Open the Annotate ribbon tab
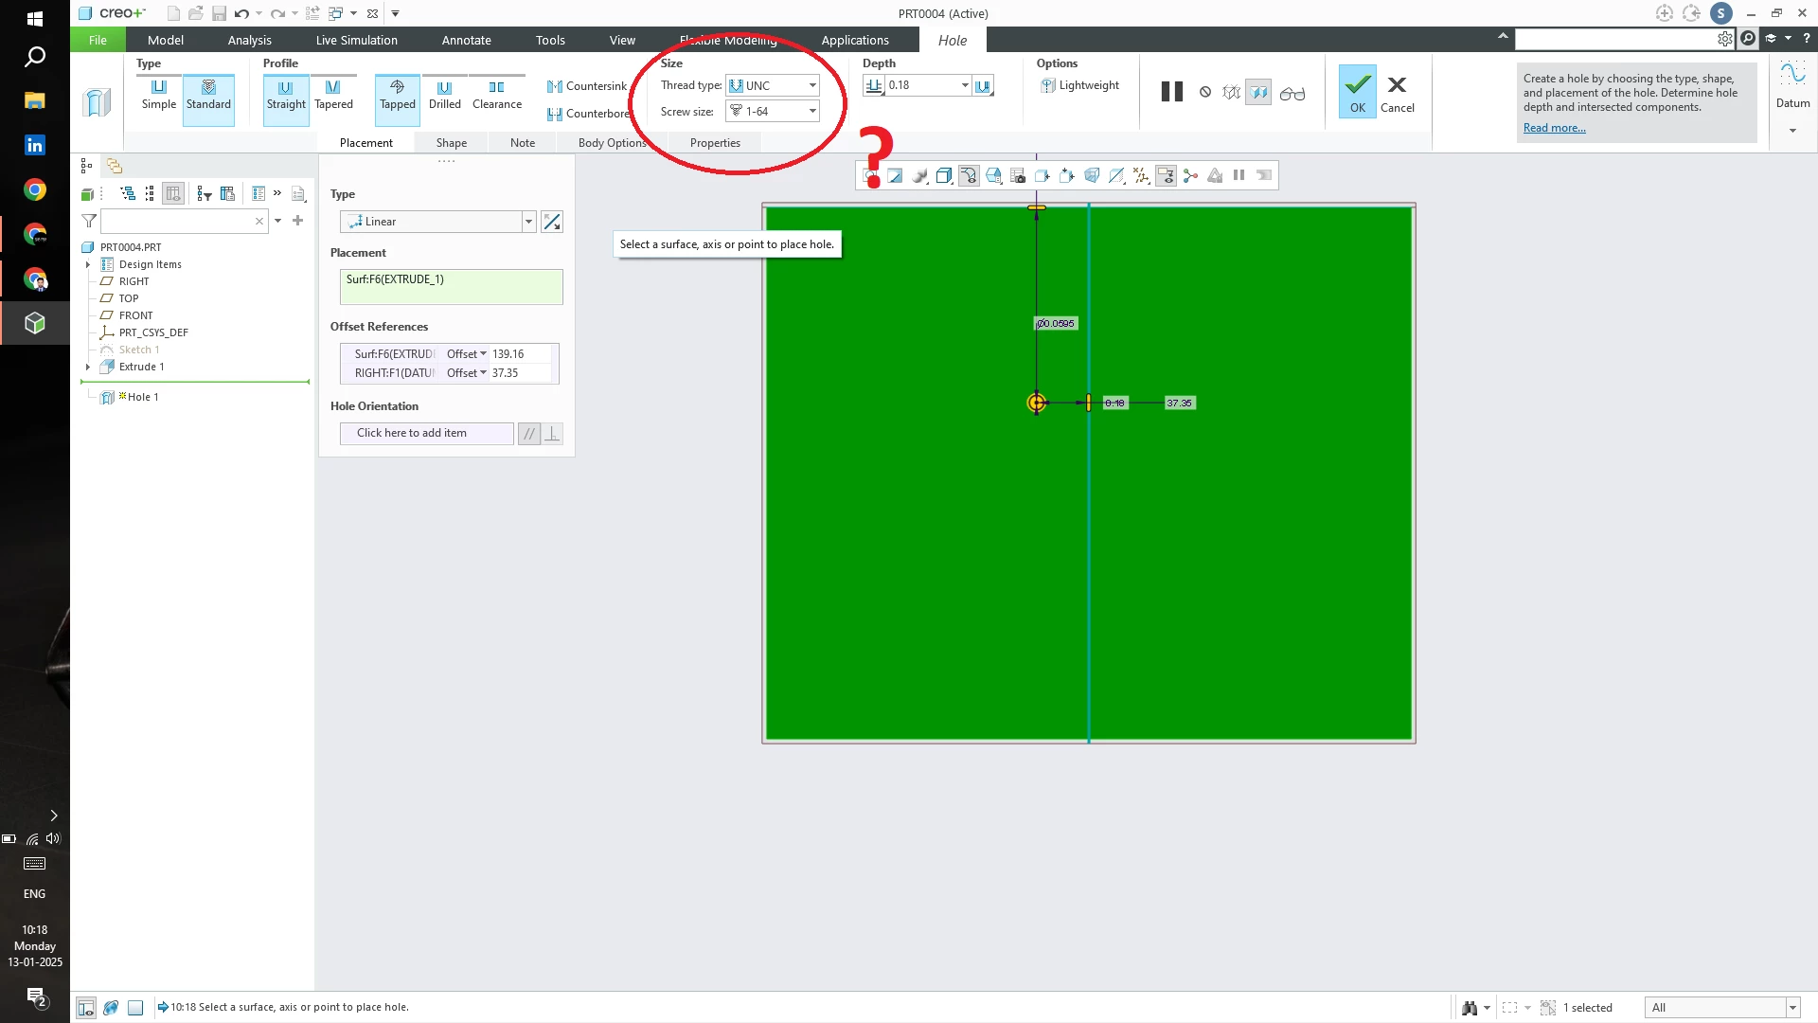Viewport: 1818px width, 1023px height. pos(466,40)
